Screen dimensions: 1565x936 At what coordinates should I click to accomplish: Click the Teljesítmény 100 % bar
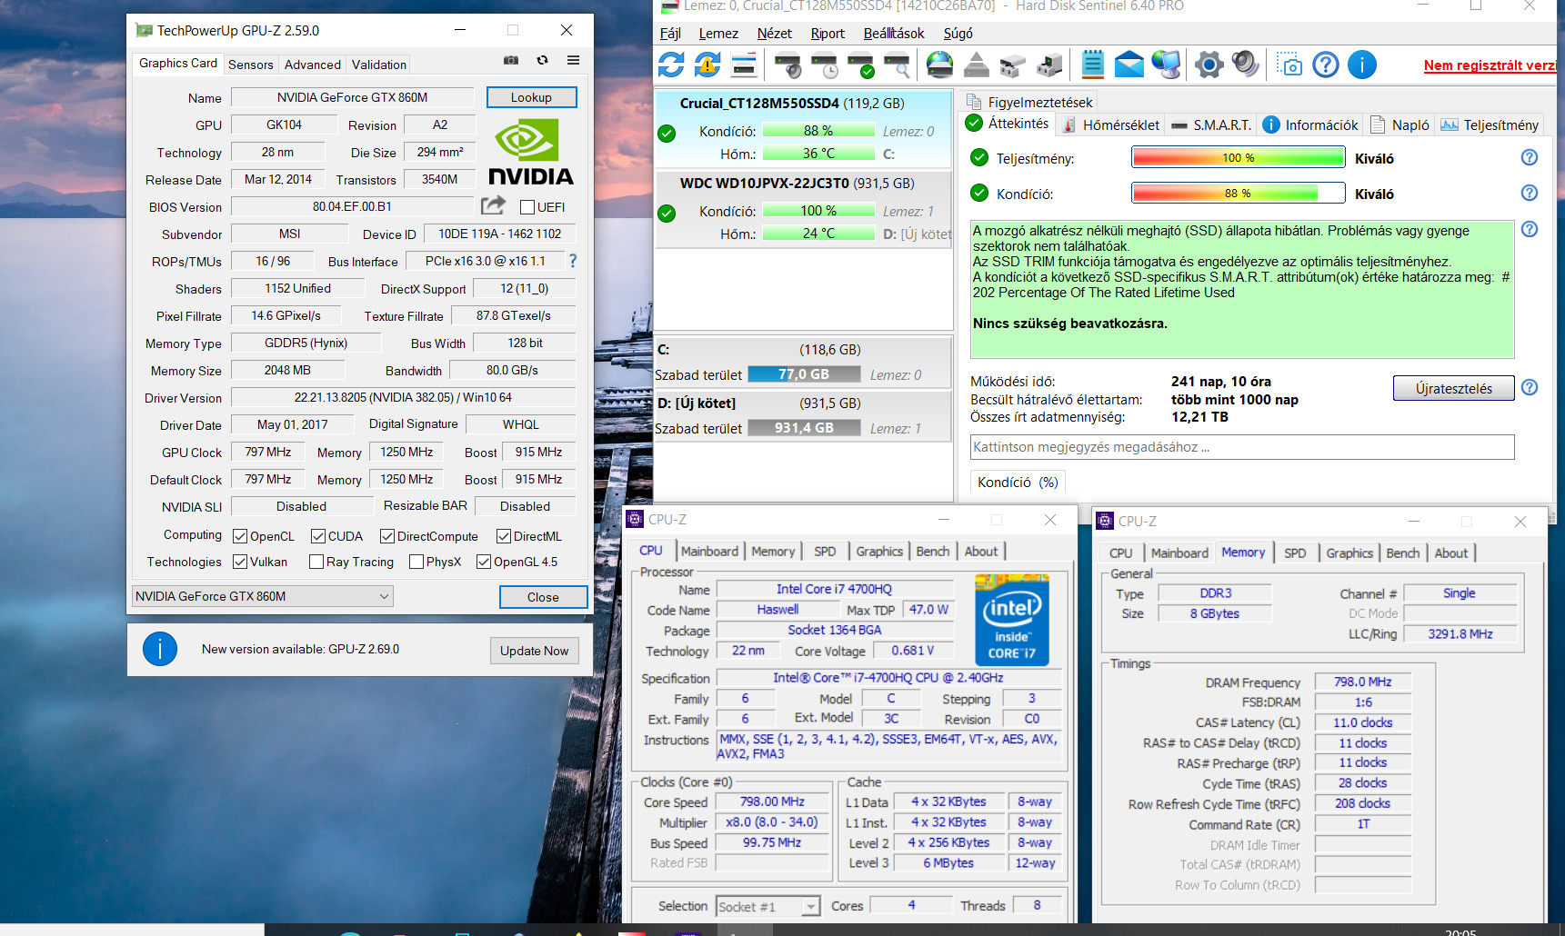1238,157
